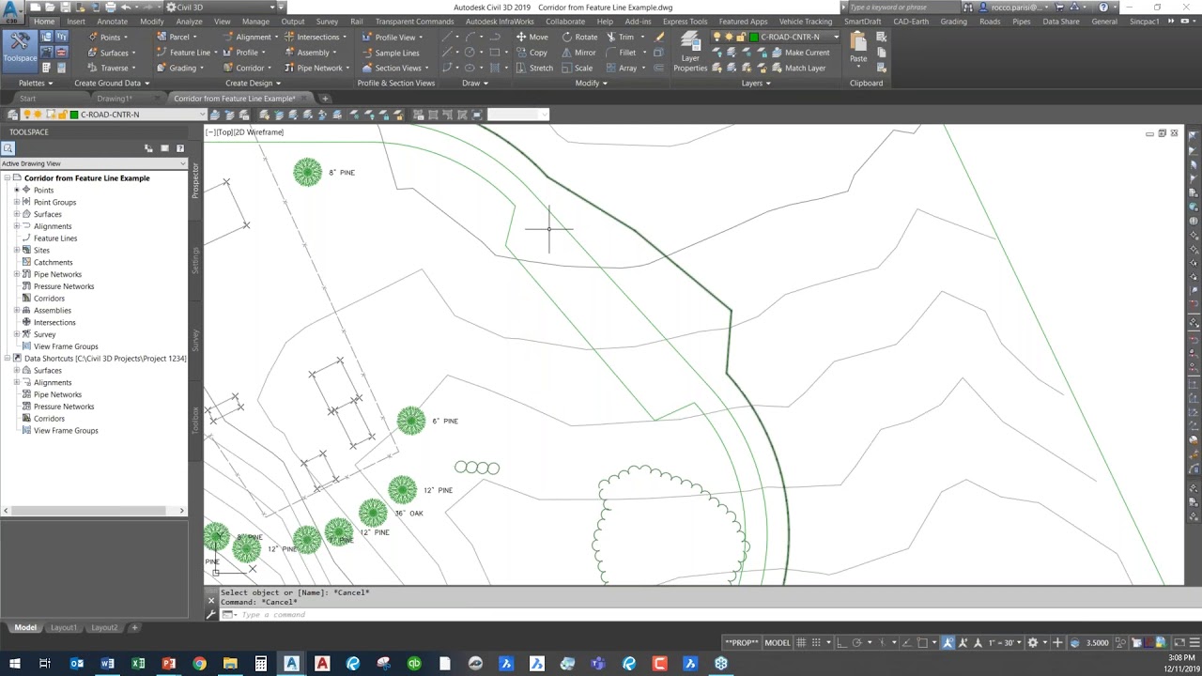Toggle MODEL space button

778,643
